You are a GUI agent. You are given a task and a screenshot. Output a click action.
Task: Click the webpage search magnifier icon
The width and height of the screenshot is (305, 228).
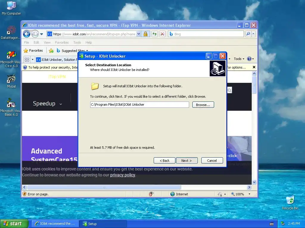point(230,90)
